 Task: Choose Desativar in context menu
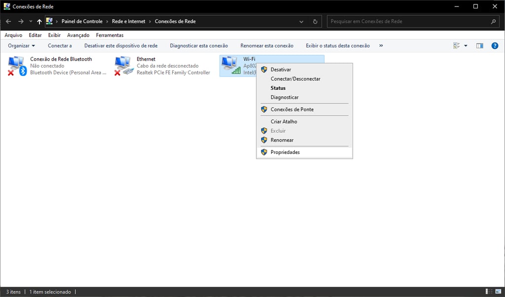click(x=304, y=70)
